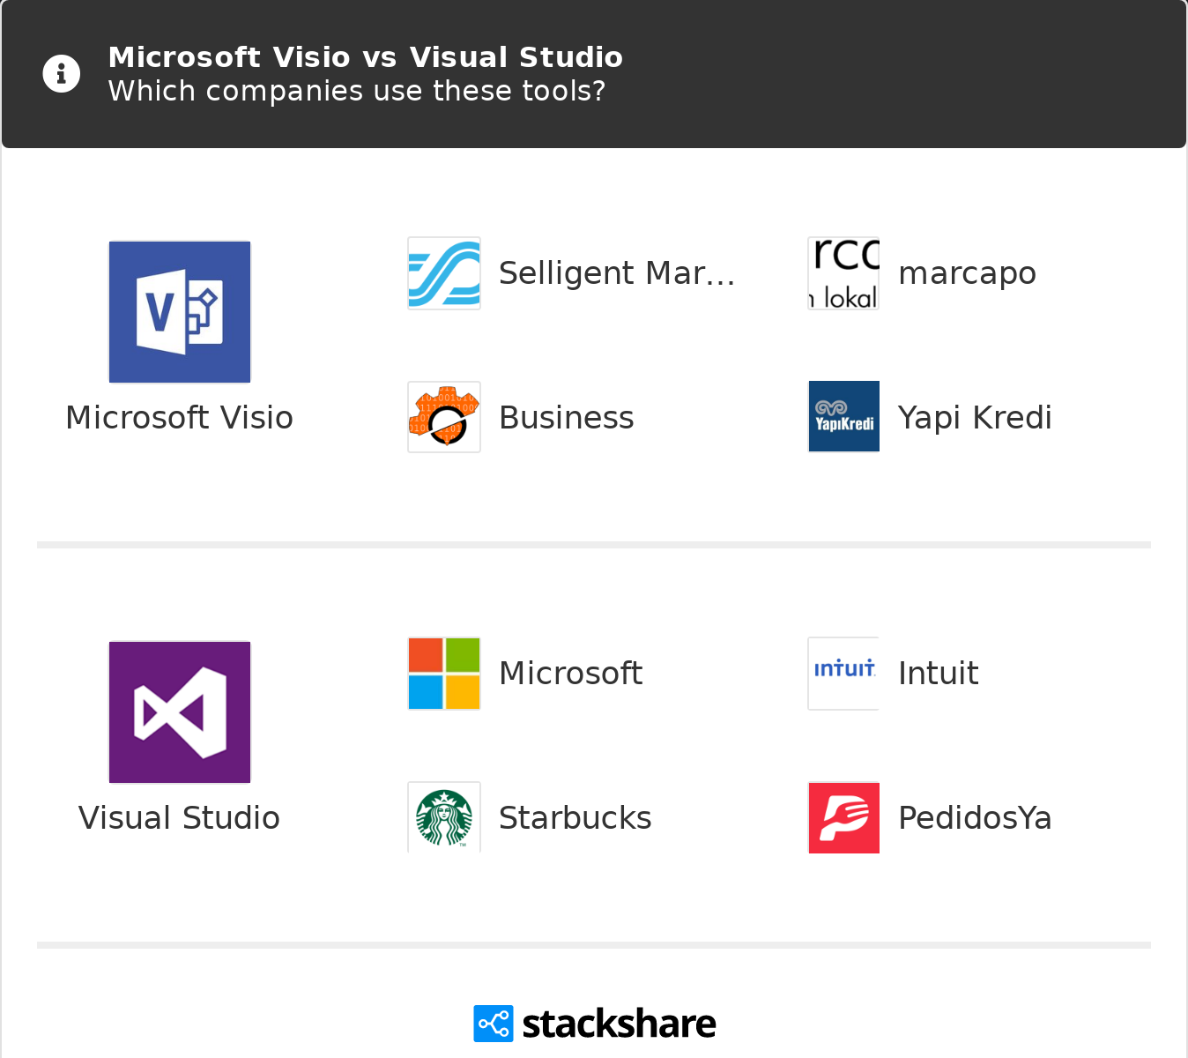Open the Yapi Kredi logo
This screenshot has height=1058, width=1188.
click(x=843, y=416)
